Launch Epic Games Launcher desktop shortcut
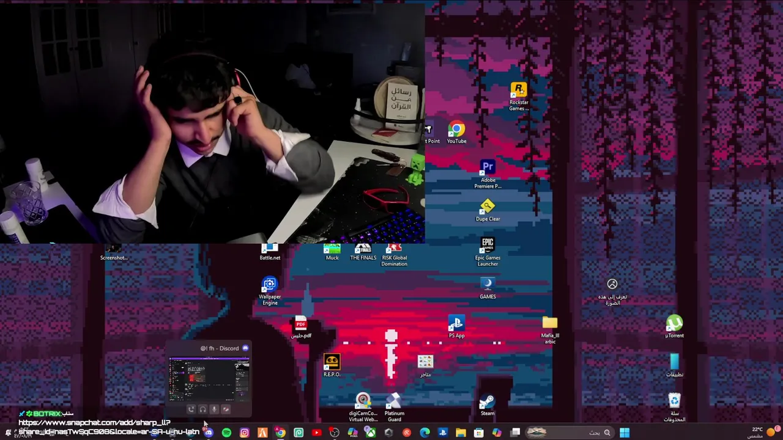 pos(488,252)
